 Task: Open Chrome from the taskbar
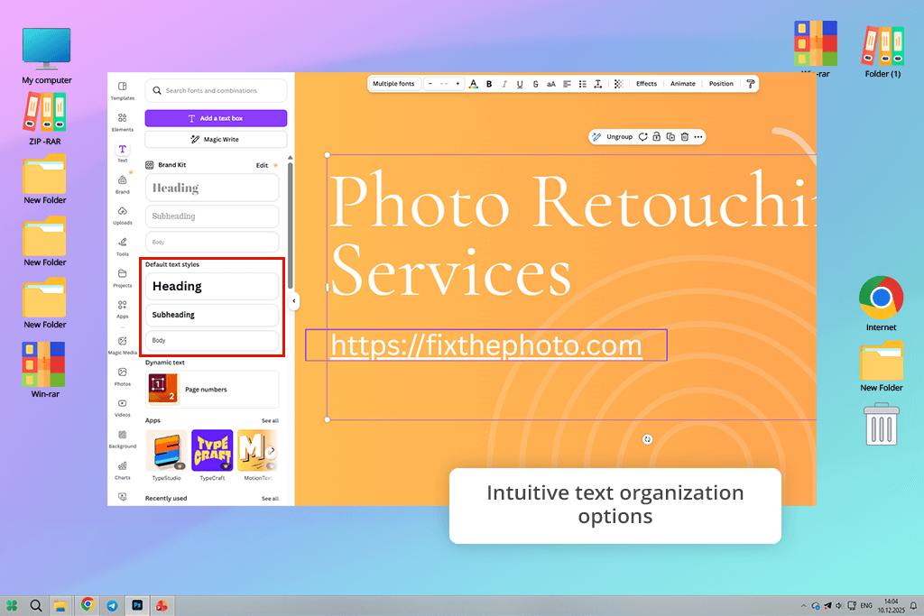click(88, 605)
